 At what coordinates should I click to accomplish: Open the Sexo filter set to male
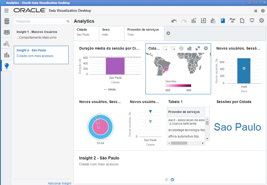112,34
